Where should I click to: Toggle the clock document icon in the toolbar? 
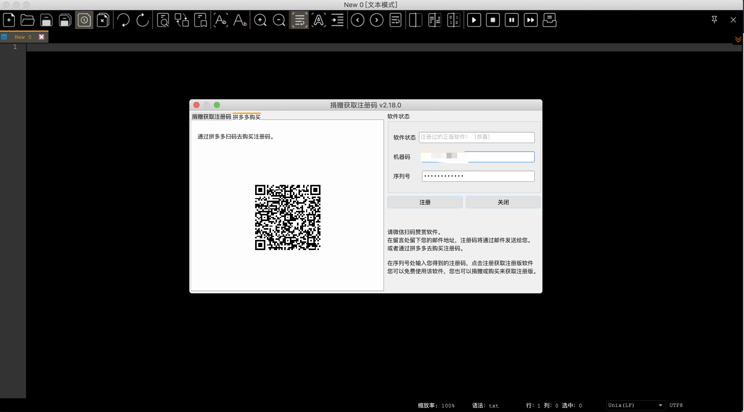[x=84, y=20]
